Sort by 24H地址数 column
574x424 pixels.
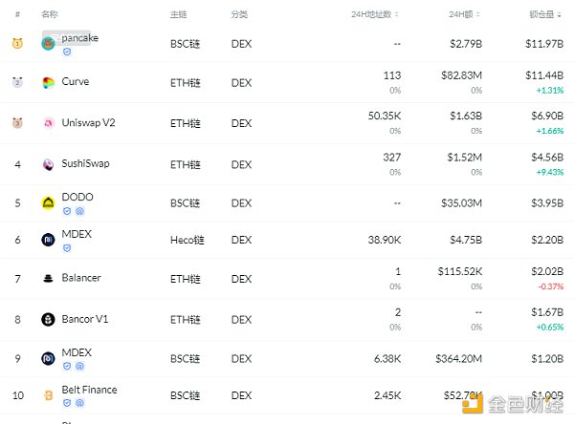(377, 15)
